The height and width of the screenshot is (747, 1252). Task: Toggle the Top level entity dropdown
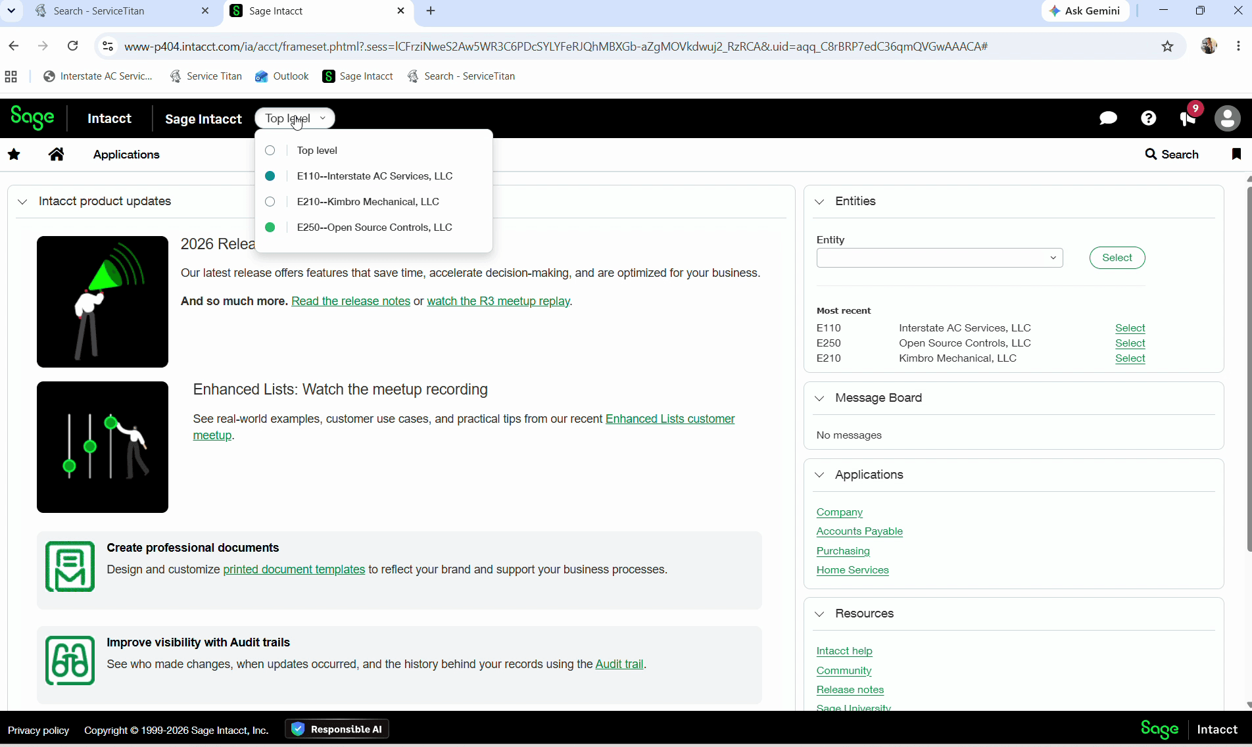coord(295,118)
